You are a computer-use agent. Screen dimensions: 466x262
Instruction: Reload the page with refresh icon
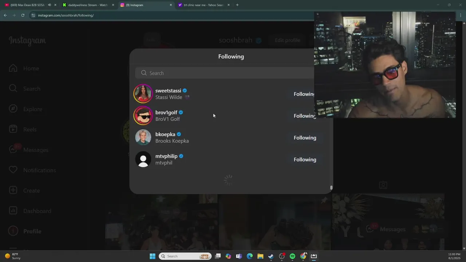(23, 15)
